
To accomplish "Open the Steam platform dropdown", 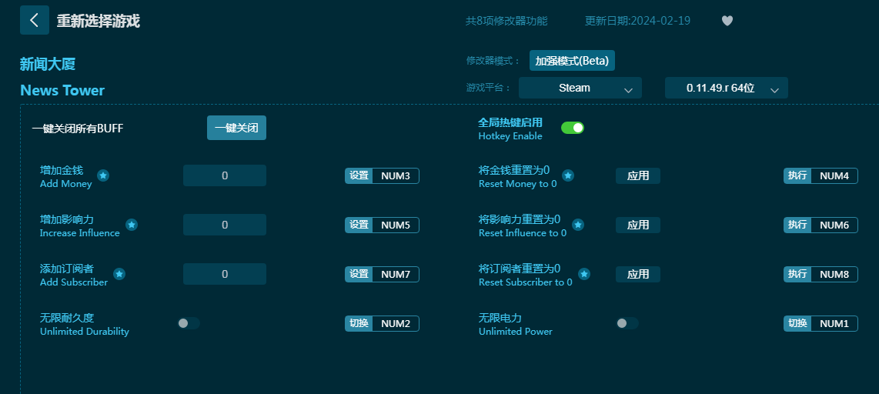I will (x=580, y=88).
